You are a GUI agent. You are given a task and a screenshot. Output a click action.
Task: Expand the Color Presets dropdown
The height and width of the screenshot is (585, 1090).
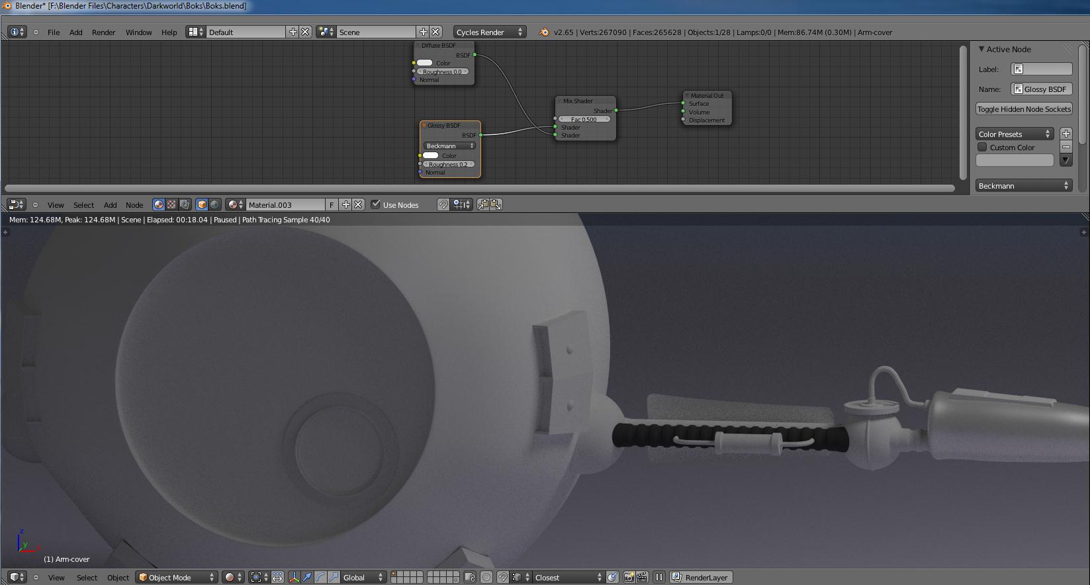click(x=1014, y=134)
